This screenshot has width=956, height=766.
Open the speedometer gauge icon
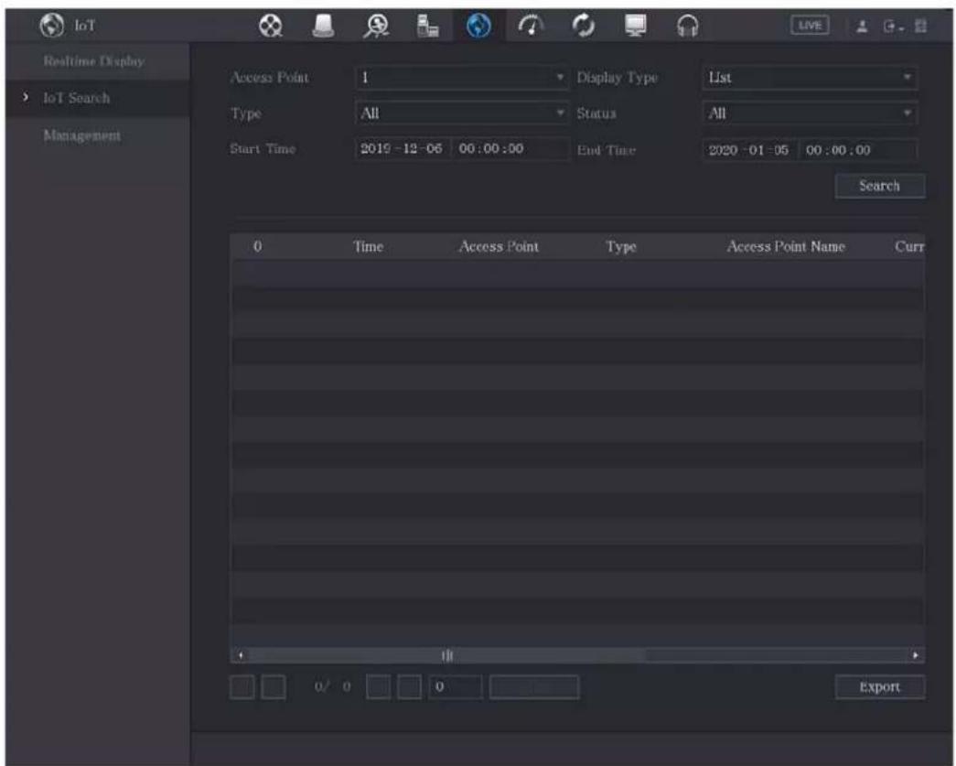[531, 26]
